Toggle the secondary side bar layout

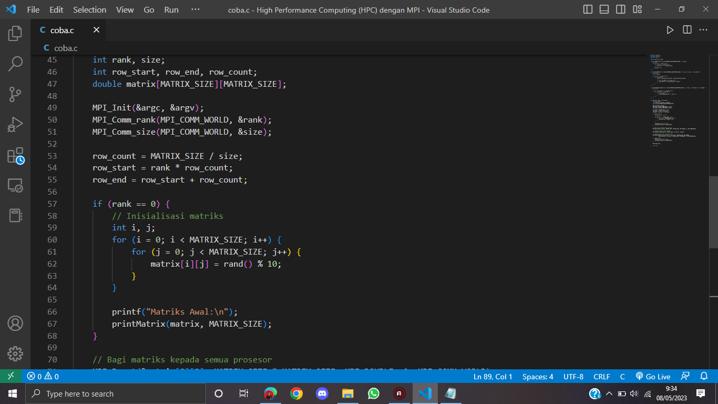621,9
